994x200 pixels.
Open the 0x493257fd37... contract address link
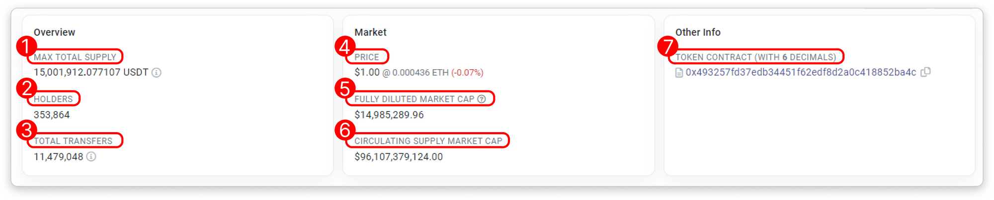point(801,72)
